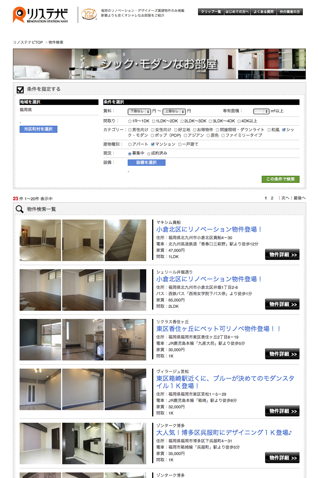Check the 3LDK〜4DK layout checkbox
Screen dimensions: 318x478
coord(211,121)
